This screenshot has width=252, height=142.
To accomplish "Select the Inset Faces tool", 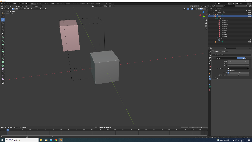I will [3, 49].
